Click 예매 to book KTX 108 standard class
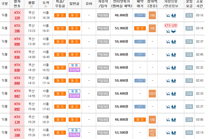Viewport: 208px width, 139px height. pos(75,130)
